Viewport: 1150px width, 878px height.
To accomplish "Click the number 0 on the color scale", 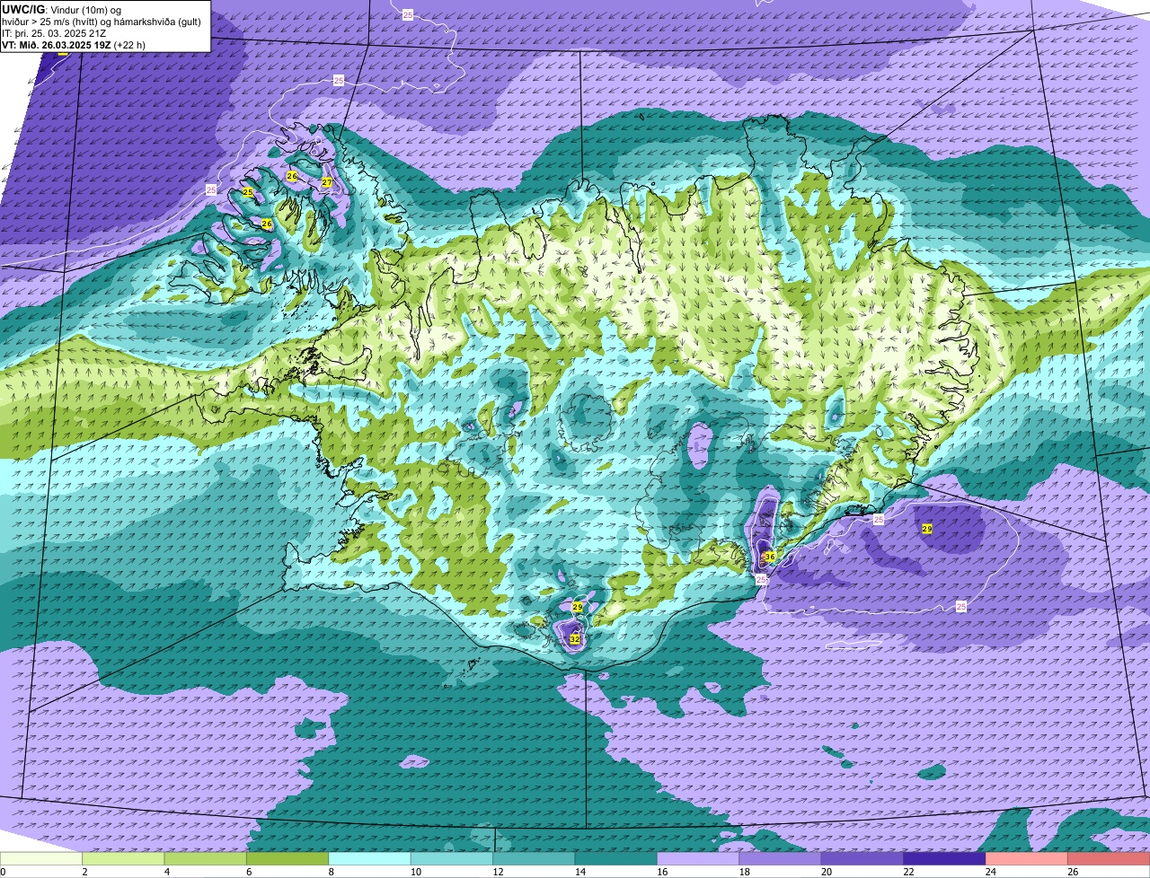I will [x=3, y=872].
